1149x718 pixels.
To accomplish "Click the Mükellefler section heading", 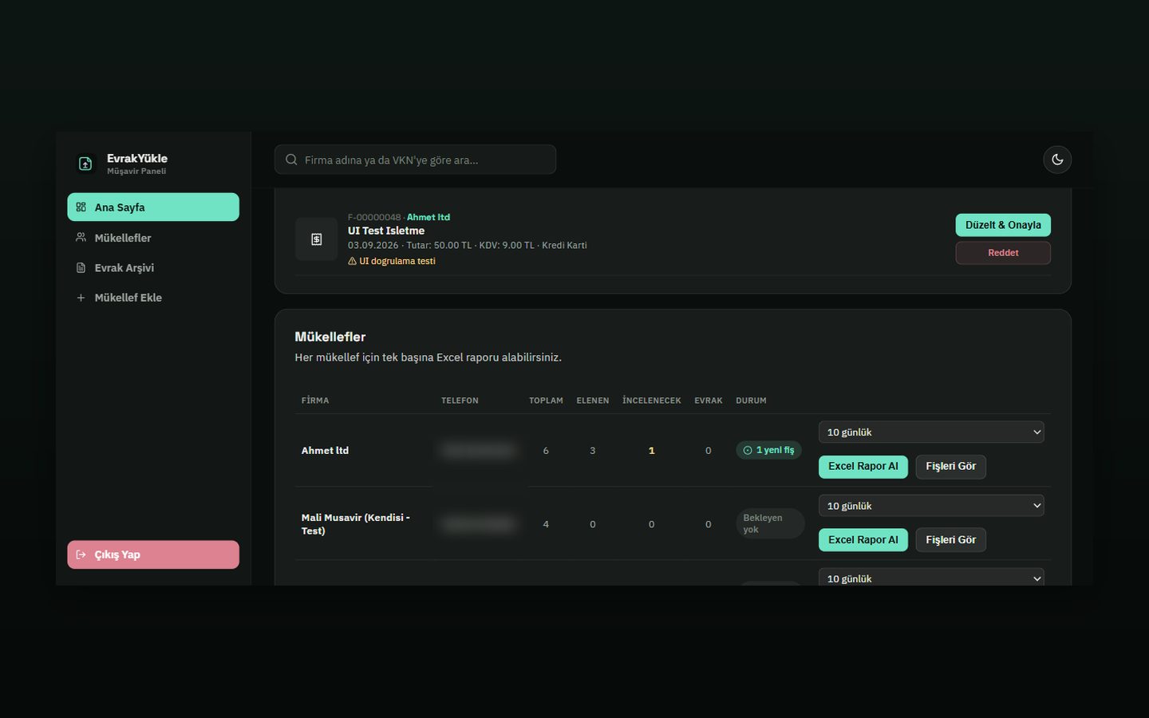I will click(x=330, y=337).
